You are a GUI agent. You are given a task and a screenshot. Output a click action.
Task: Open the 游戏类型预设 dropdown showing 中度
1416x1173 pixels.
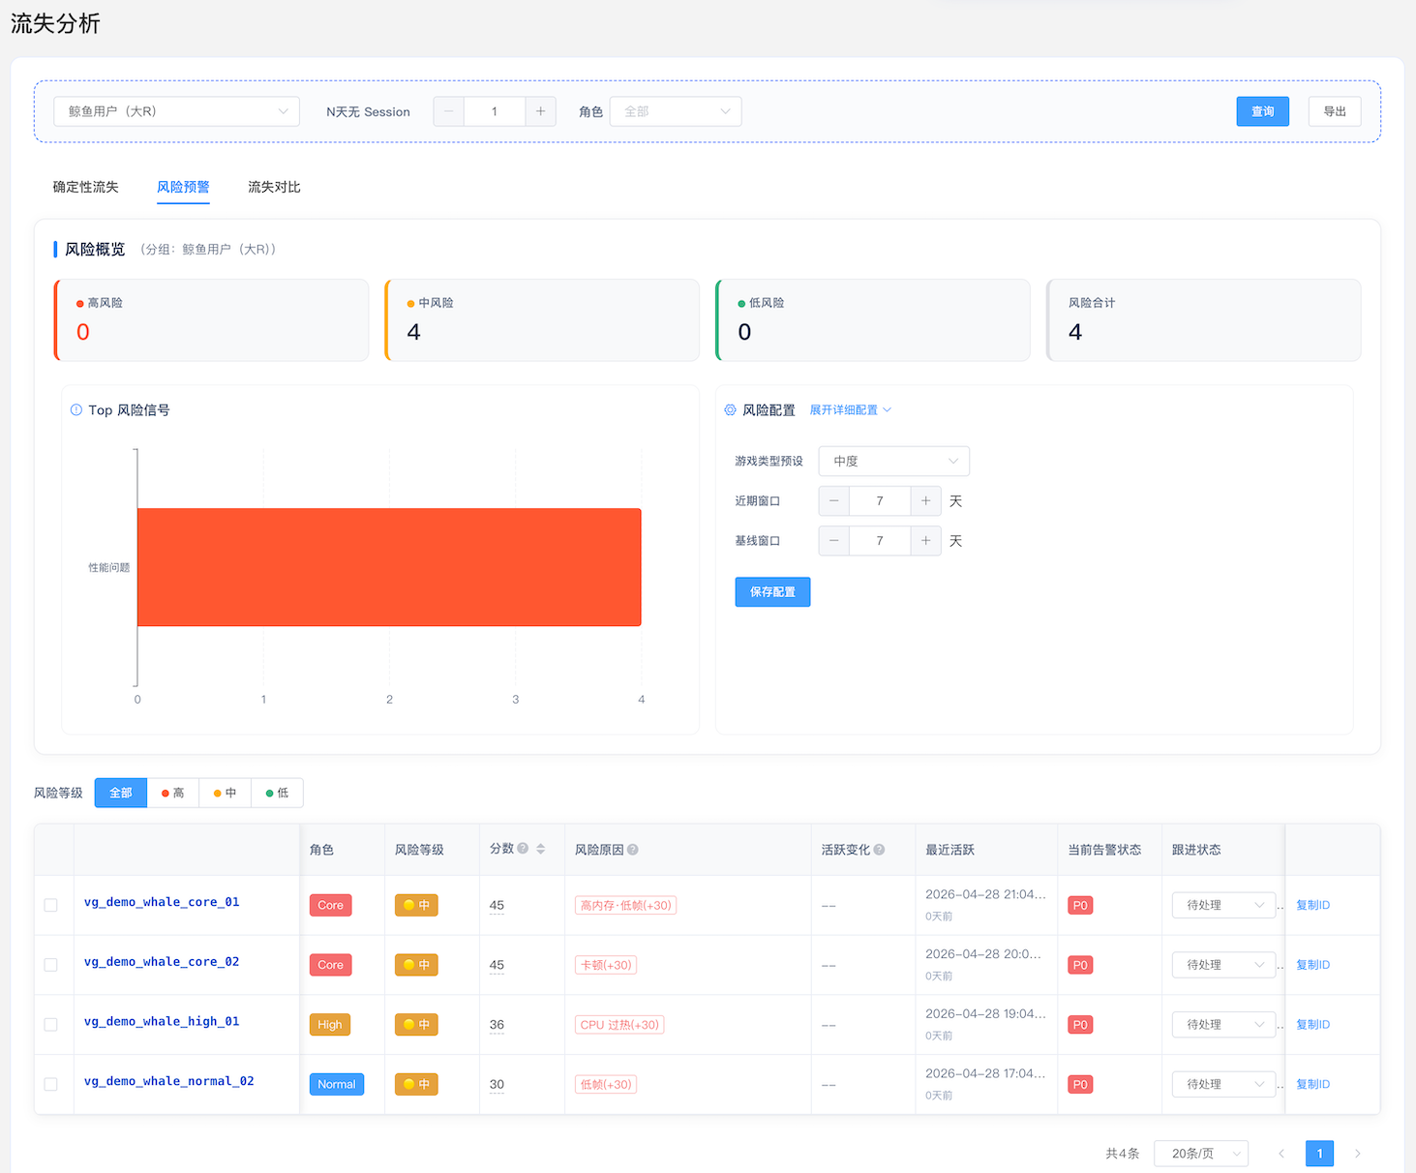pos(894,461)
